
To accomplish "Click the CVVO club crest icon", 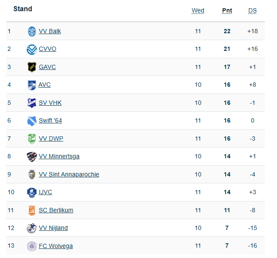I will tap(32, 49).
